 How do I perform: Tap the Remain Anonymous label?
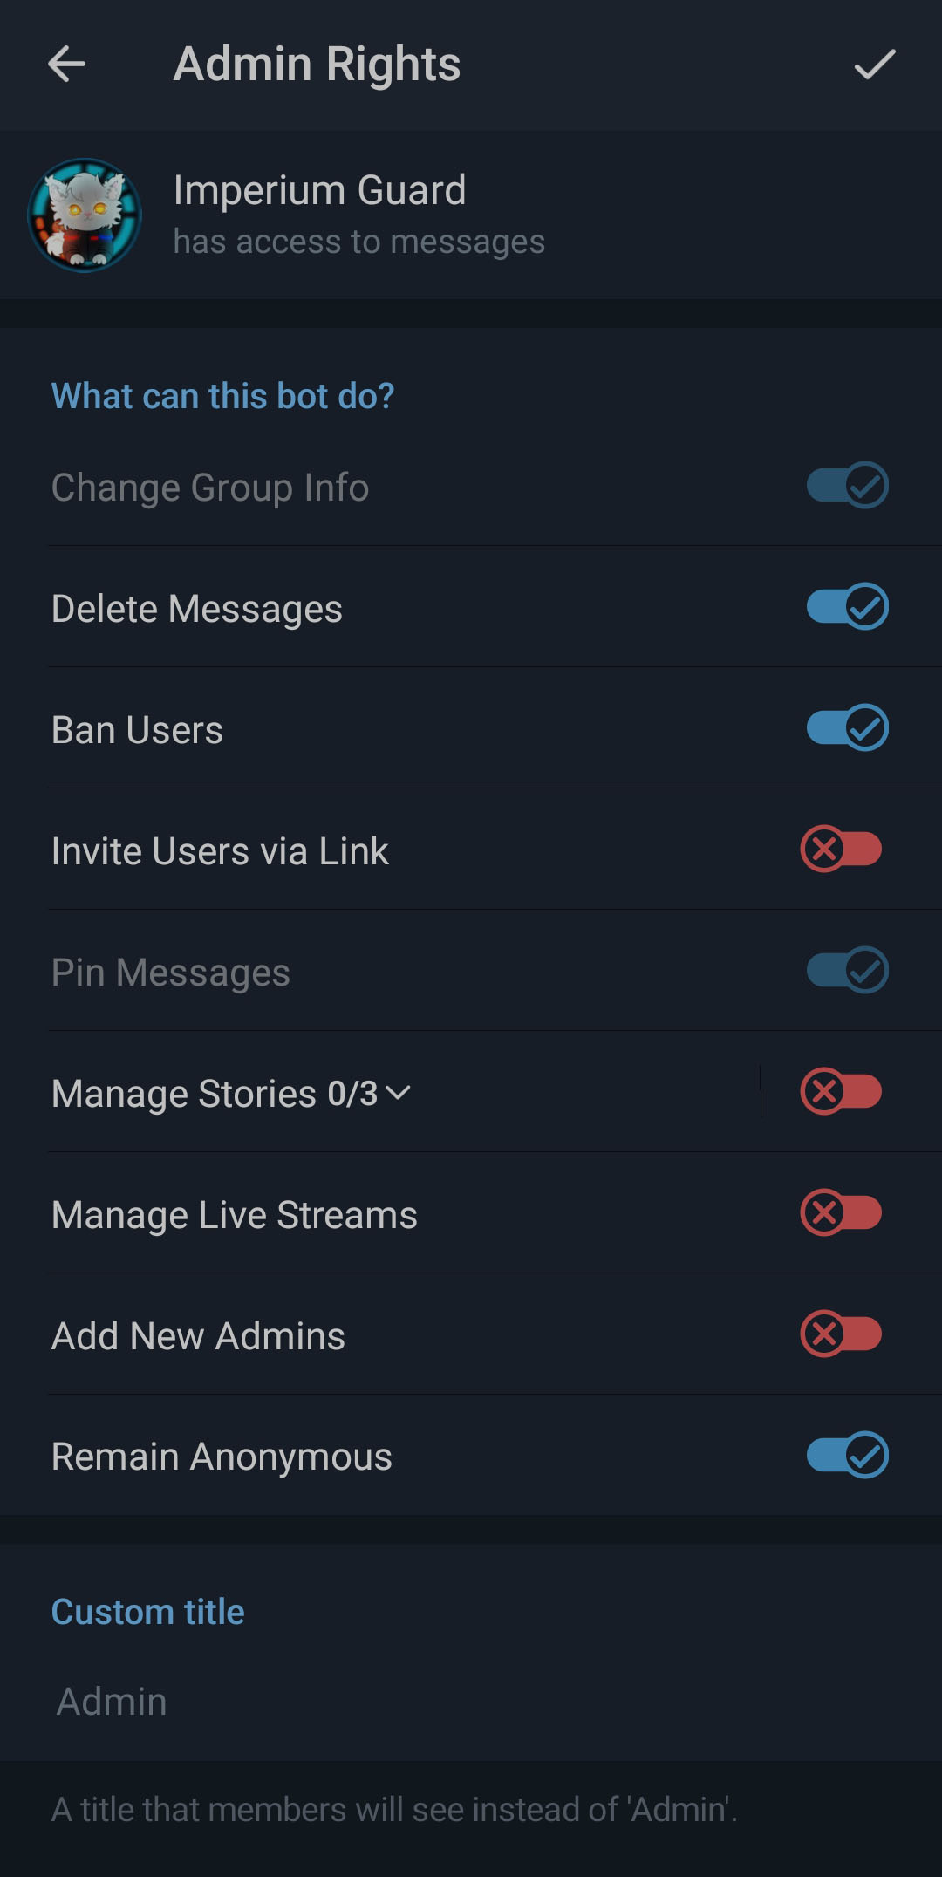tap(222, 1457)
